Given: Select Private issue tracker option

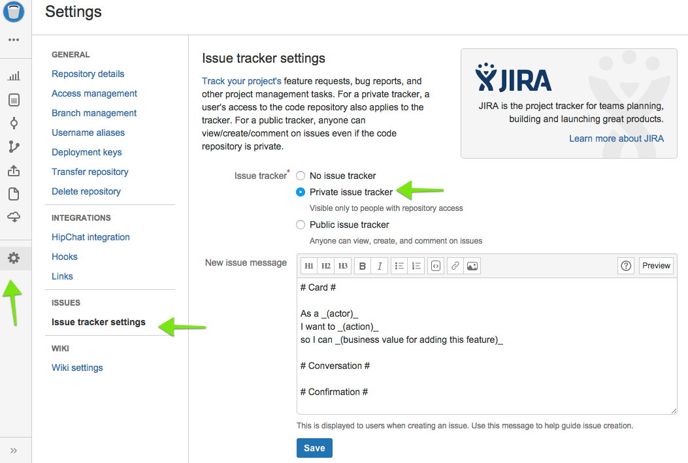Looking at the screenshot, I should (x=301, y=192).
